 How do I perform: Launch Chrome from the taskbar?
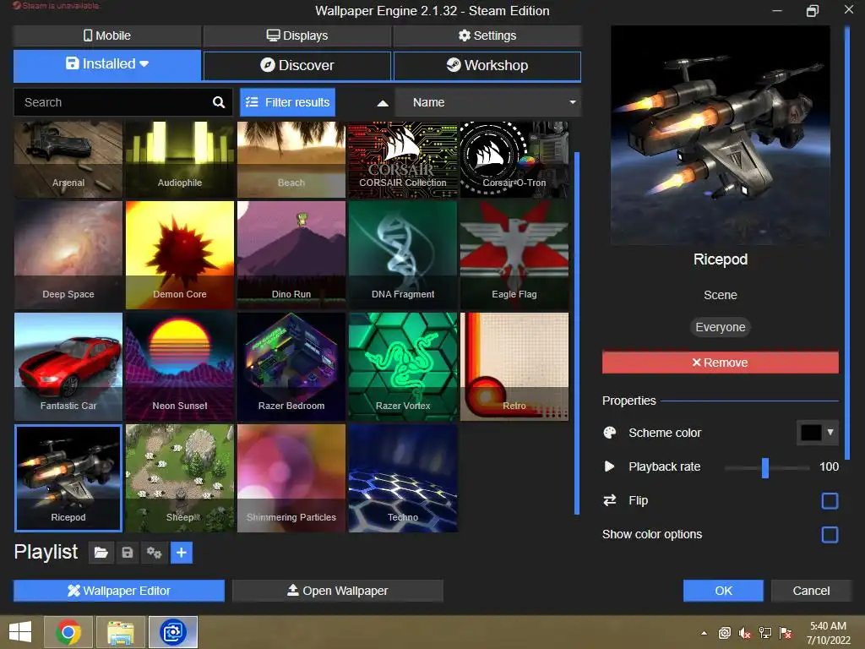pos(68,632)
